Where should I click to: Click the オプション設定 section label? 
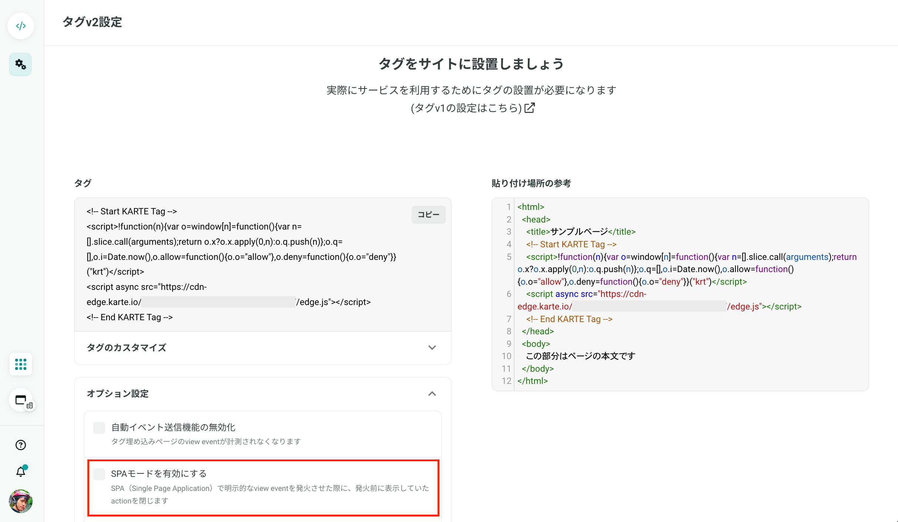118,394
